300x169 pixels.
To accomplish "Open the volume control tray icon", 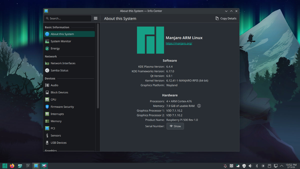I will pyautogui.click(x=250, y=166).
